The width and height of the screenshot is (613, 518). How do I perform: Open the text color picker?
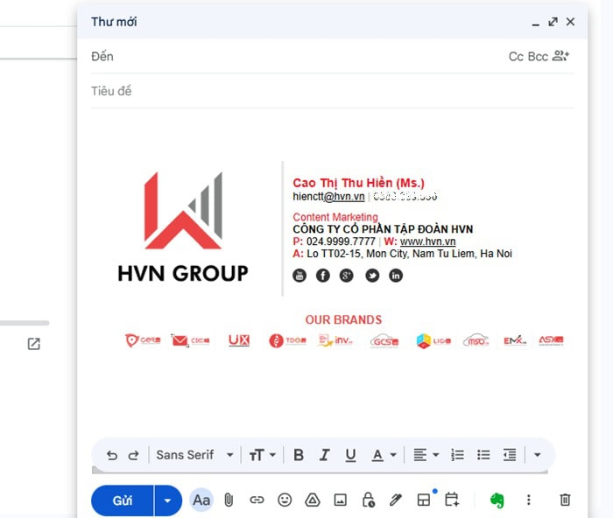(384, 455)
